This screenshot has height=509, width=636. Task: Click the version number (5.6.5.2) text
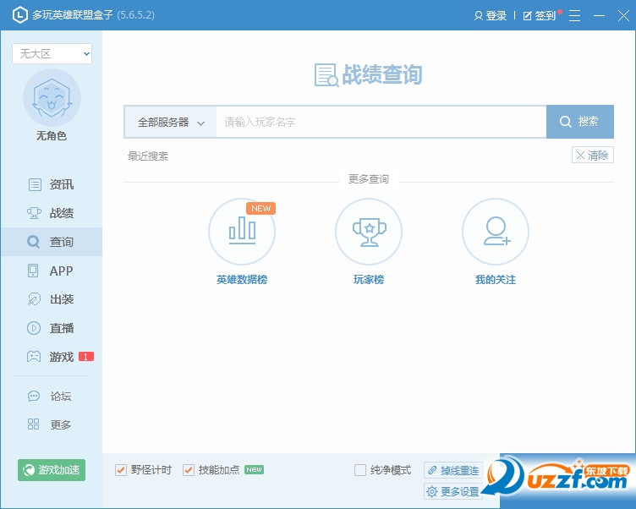pyautogui.click(x=136, y=15)
